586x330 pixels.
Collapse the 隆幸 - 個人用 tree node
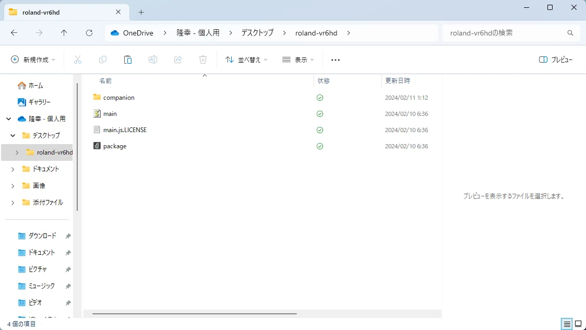pos(8,119)
